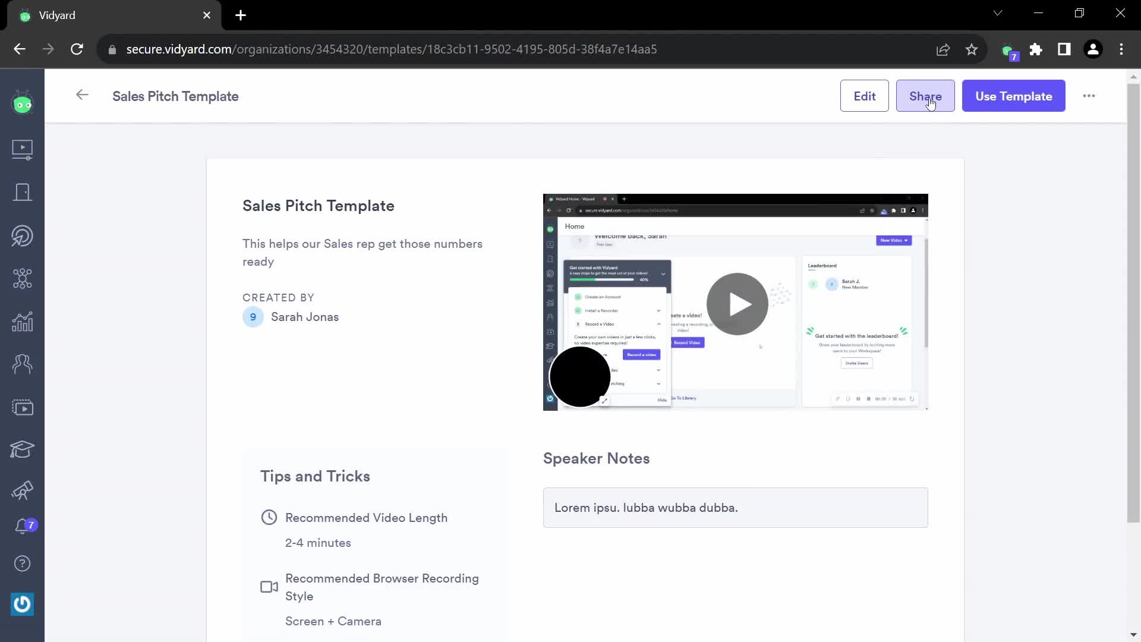
Task: Click the share page icon in address bar
Action: pyautogui.click(x=943, y=49)
